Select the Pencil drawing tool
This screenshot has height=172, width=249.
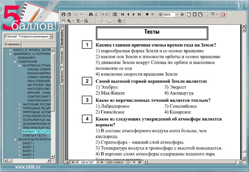(x=102, y=21)
